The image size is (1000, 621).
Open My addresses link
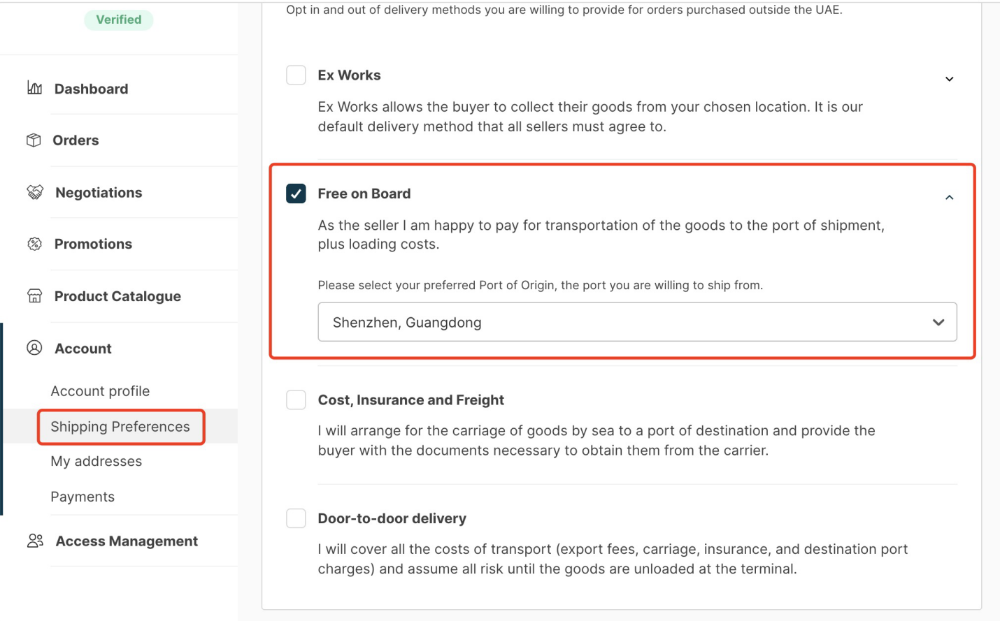pos(97,461)
